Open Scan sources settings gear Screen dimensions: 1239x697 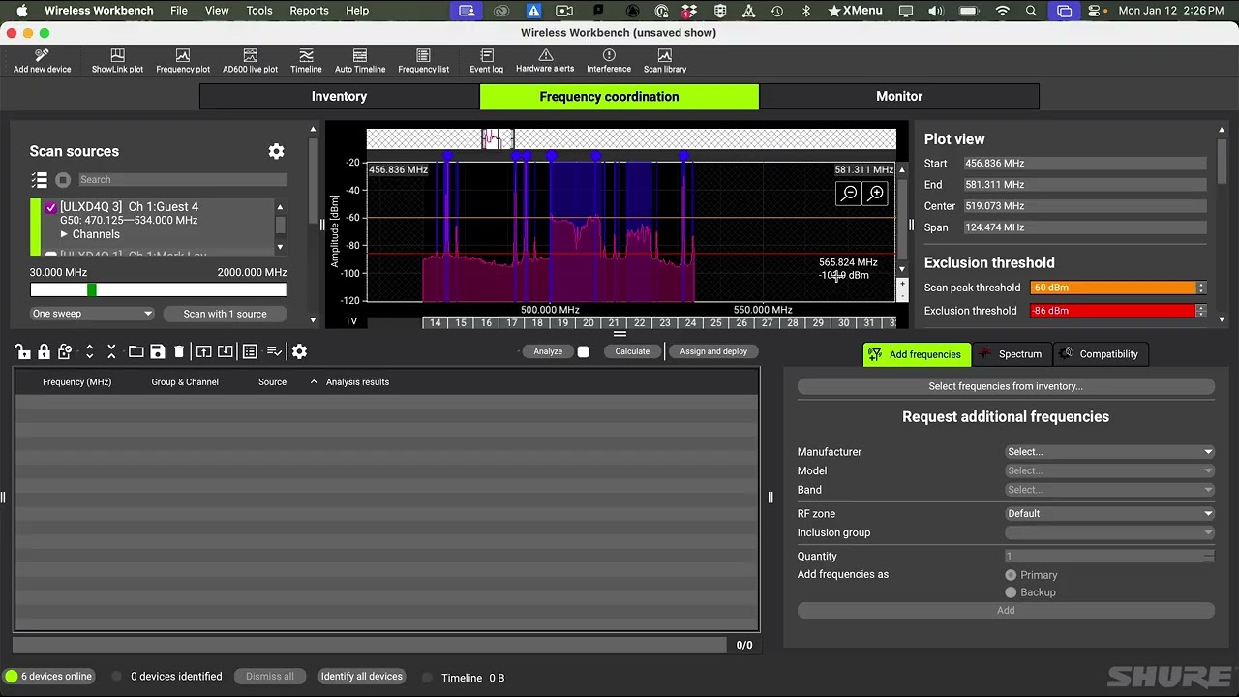click(x=276, y=151)
